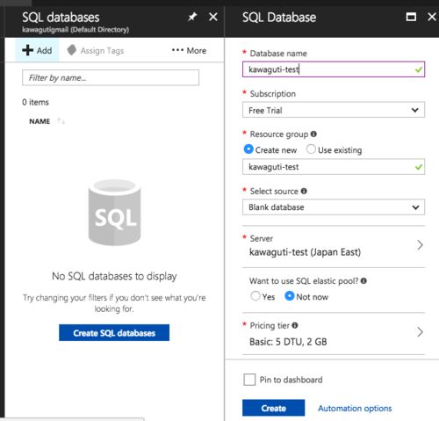
Task: Click 'No SQL databases to display' message
Action: click(114, 276)
